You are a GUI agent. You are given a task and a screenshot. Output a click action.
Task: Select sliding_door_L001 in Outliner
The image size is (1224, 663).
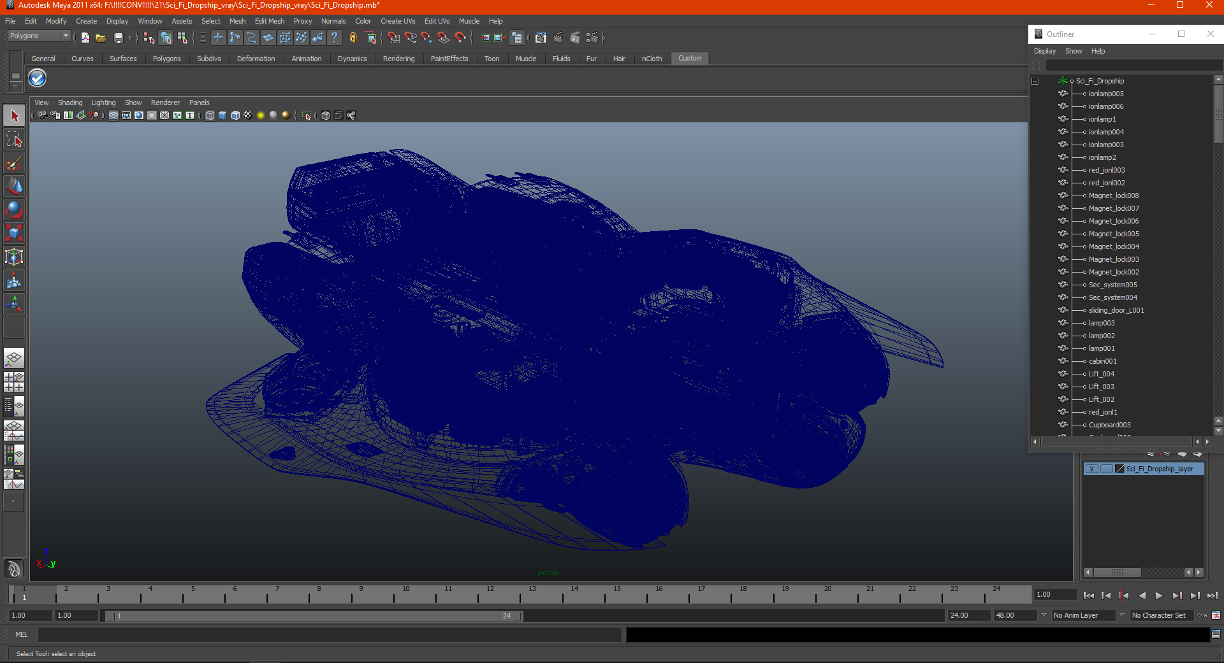tap(1116, 310)
